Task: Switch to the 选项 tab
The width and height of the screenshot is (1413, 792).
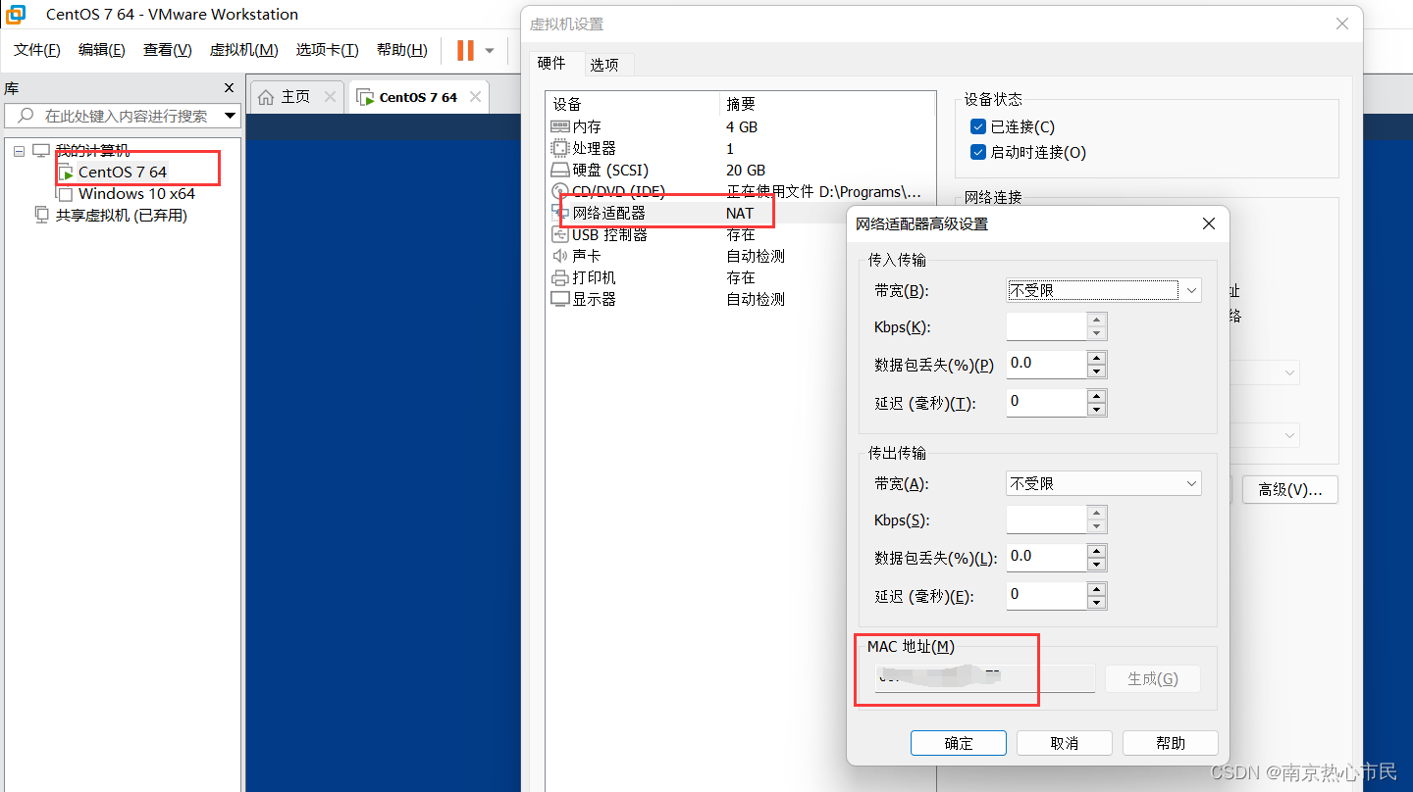Action: coord(604,65)
